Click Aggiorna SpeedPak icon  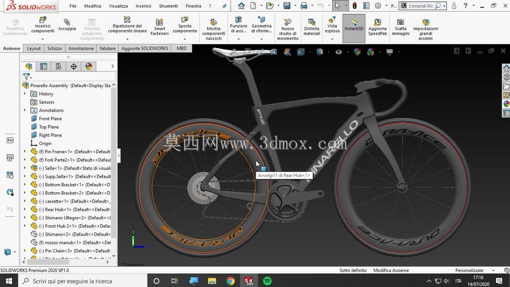377,22
